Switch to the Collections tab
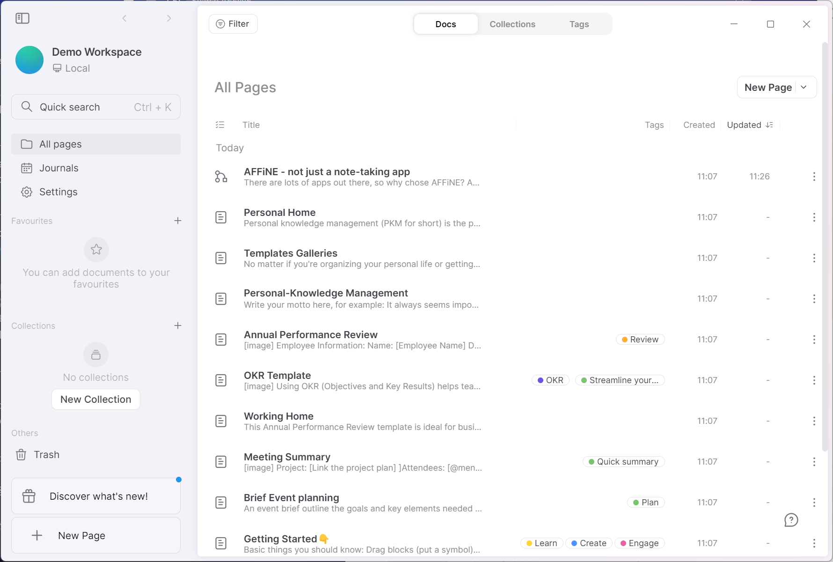Screen dimensions: 833x562 point(512,24)
